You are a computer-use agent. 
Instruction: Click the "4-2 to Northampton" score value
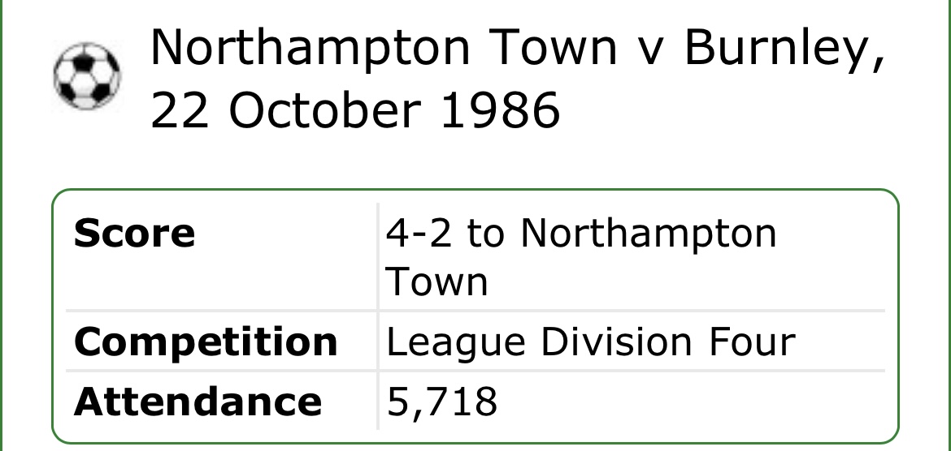581,234
